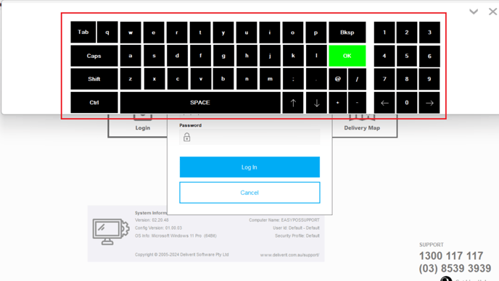Tap numpad key 3
This screenshot has width=499, height=281.
[429, 33]
